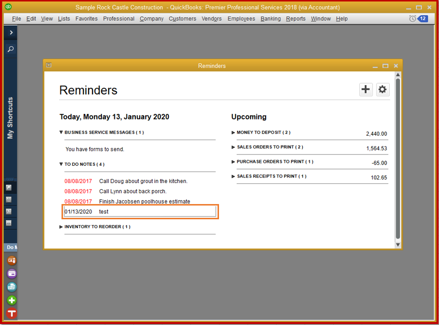Open the Company menu

[152, 19]
